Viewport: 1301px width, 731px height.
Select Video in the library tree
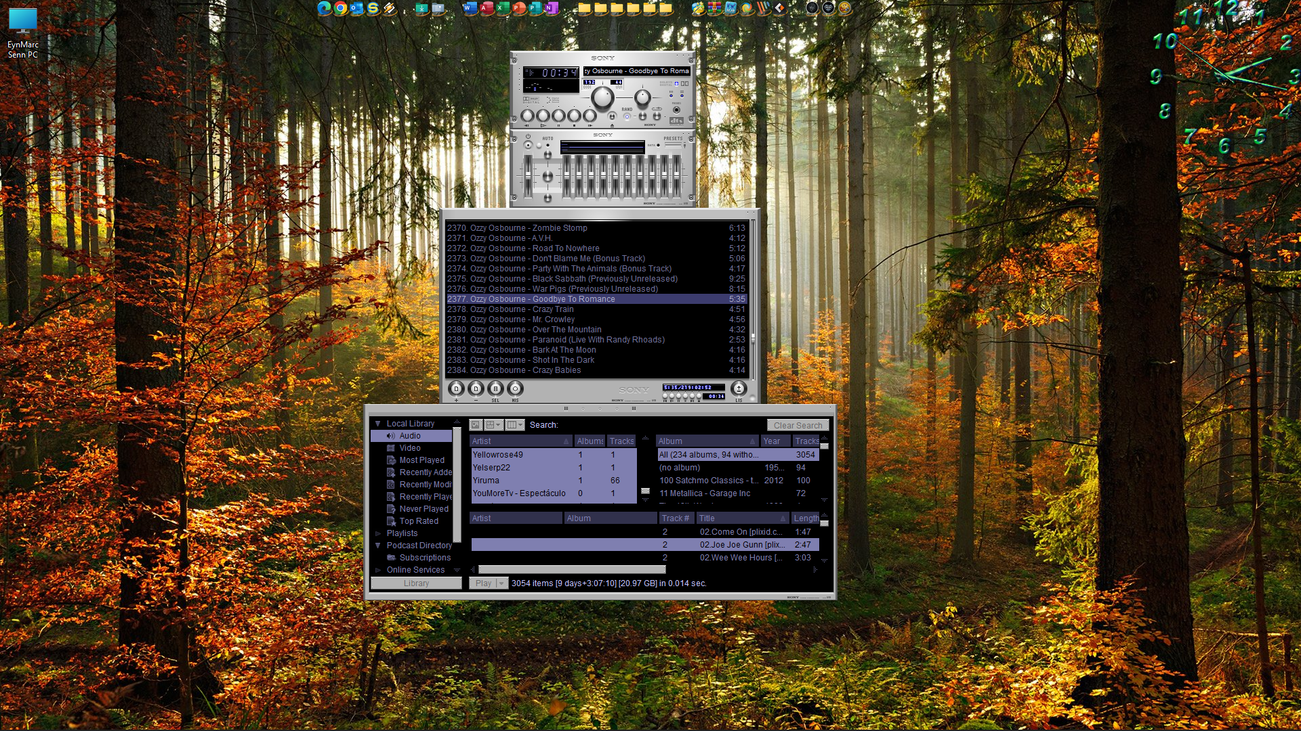[x=409, y=448]
